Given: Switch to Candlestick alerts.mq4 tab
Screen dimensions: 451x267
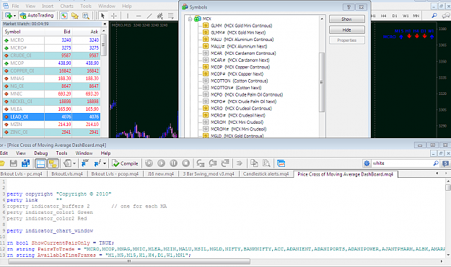Looking at the screenshot, I should coord(266,174).
